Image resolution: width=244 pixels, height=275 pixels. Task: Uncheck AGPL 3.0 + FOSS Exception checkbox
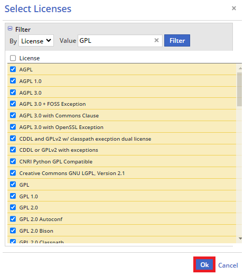[x=13, y=104]
